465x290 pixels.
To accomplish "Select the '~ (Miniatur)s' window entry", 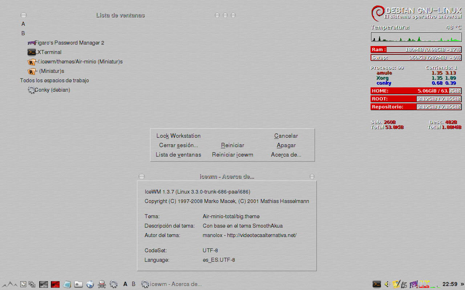I will coord(46,71).
